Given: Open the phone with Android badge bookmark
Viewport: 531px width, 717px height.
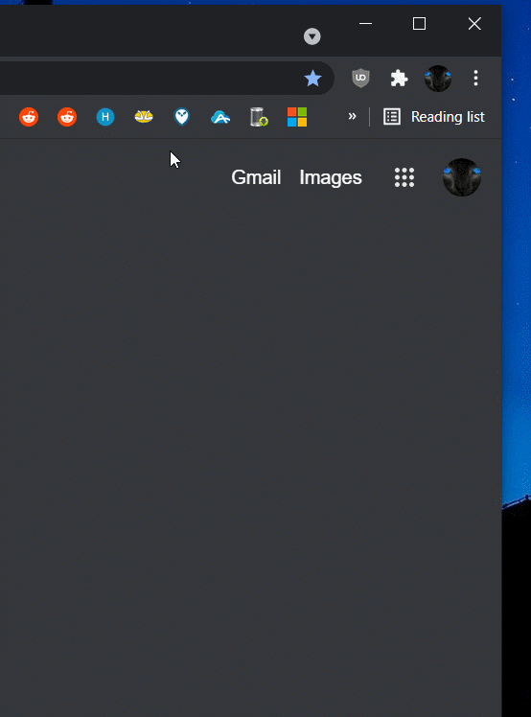Looking at the screenshot, I should 259,117.
